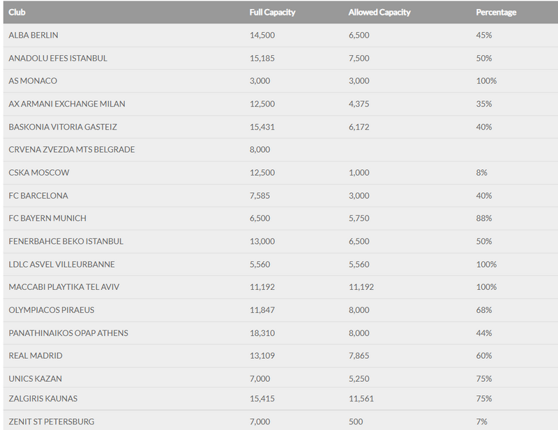558x430 pixels.
Task: Click Crvena Zvezda's full capacity 8,000
Action: [259, 150]
